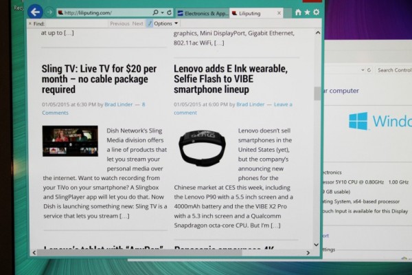
Task: Click the Lenovo date '01/05/2015 at 6:00 PM'
Action: tap(201, 104)
